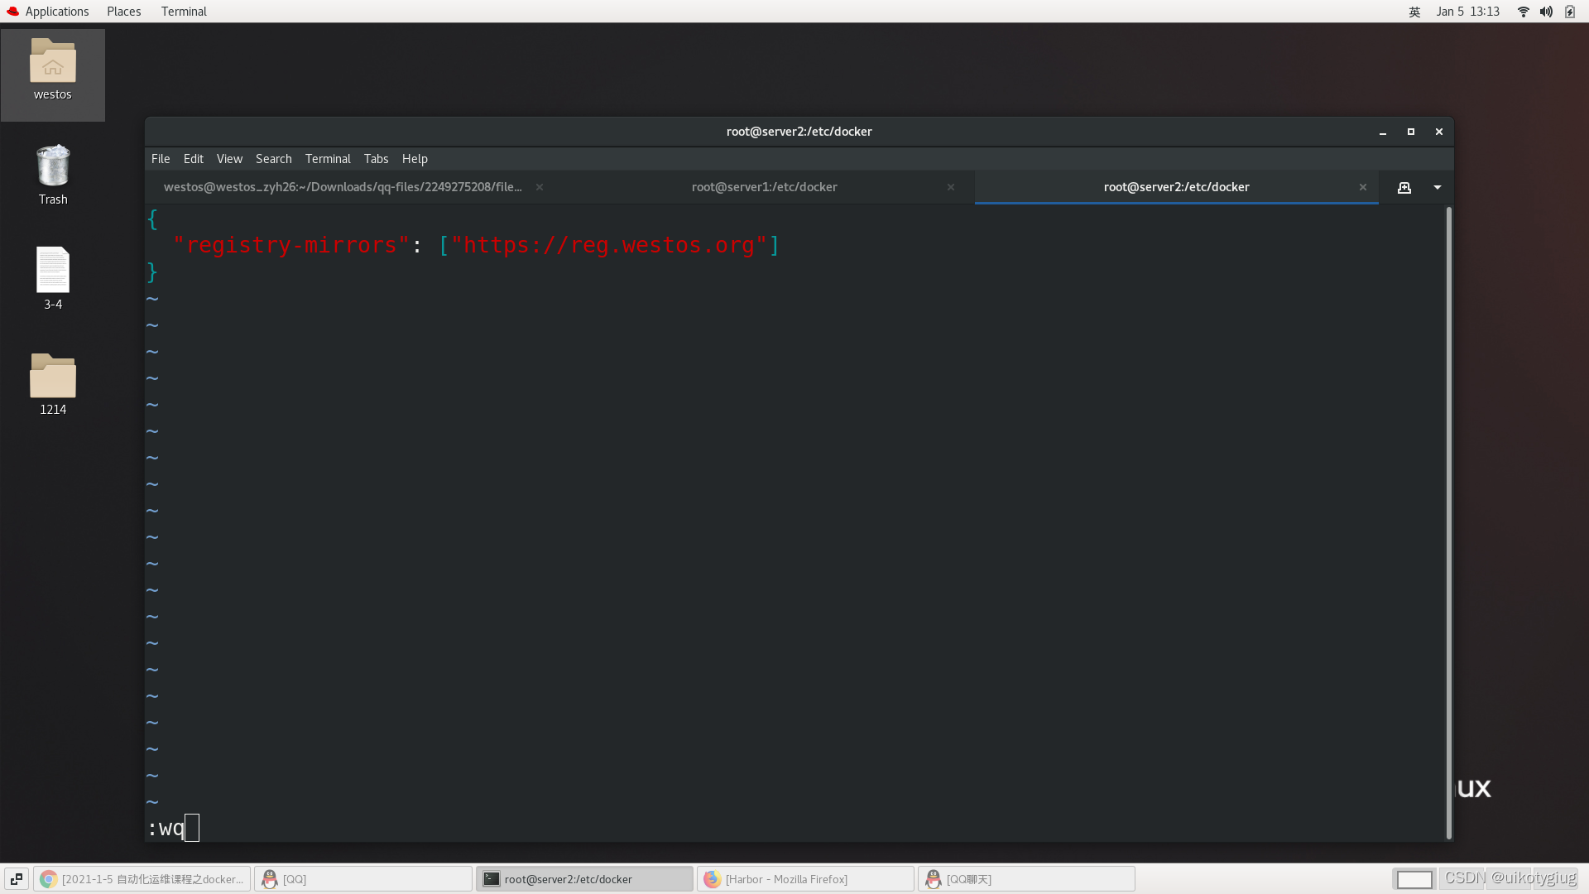Click the File menu in terminal
This screenshot has height=894, width=1589.
pyautogui.click(x=160, y=158)
